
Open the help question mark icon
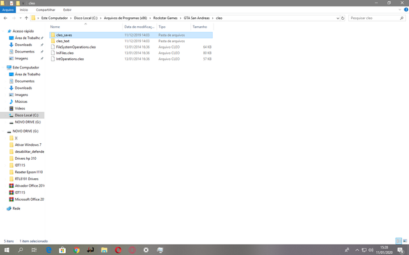[x=406, y=10]
